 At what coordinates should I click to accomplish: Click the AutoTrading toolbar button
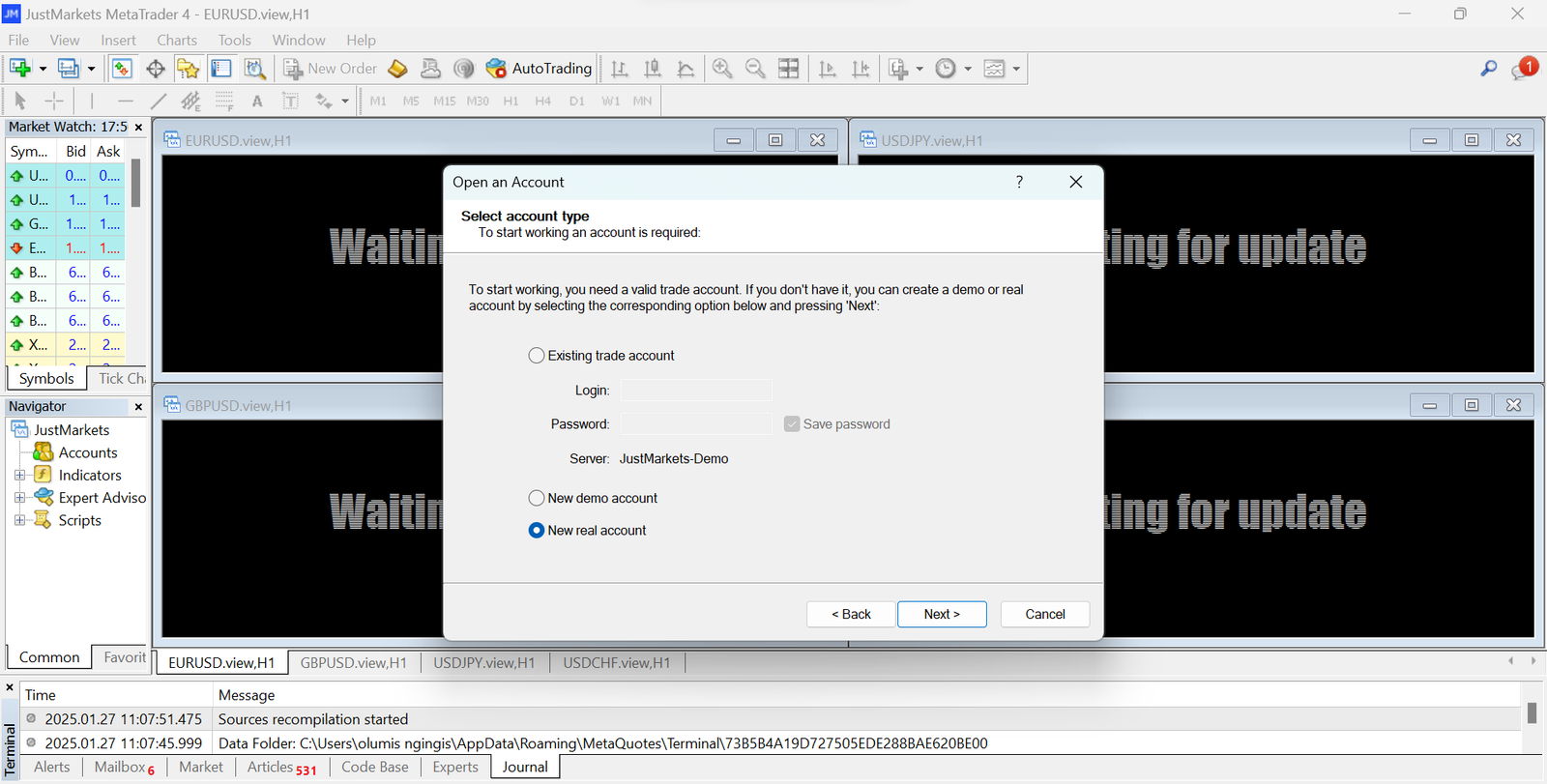pos(539,69)
